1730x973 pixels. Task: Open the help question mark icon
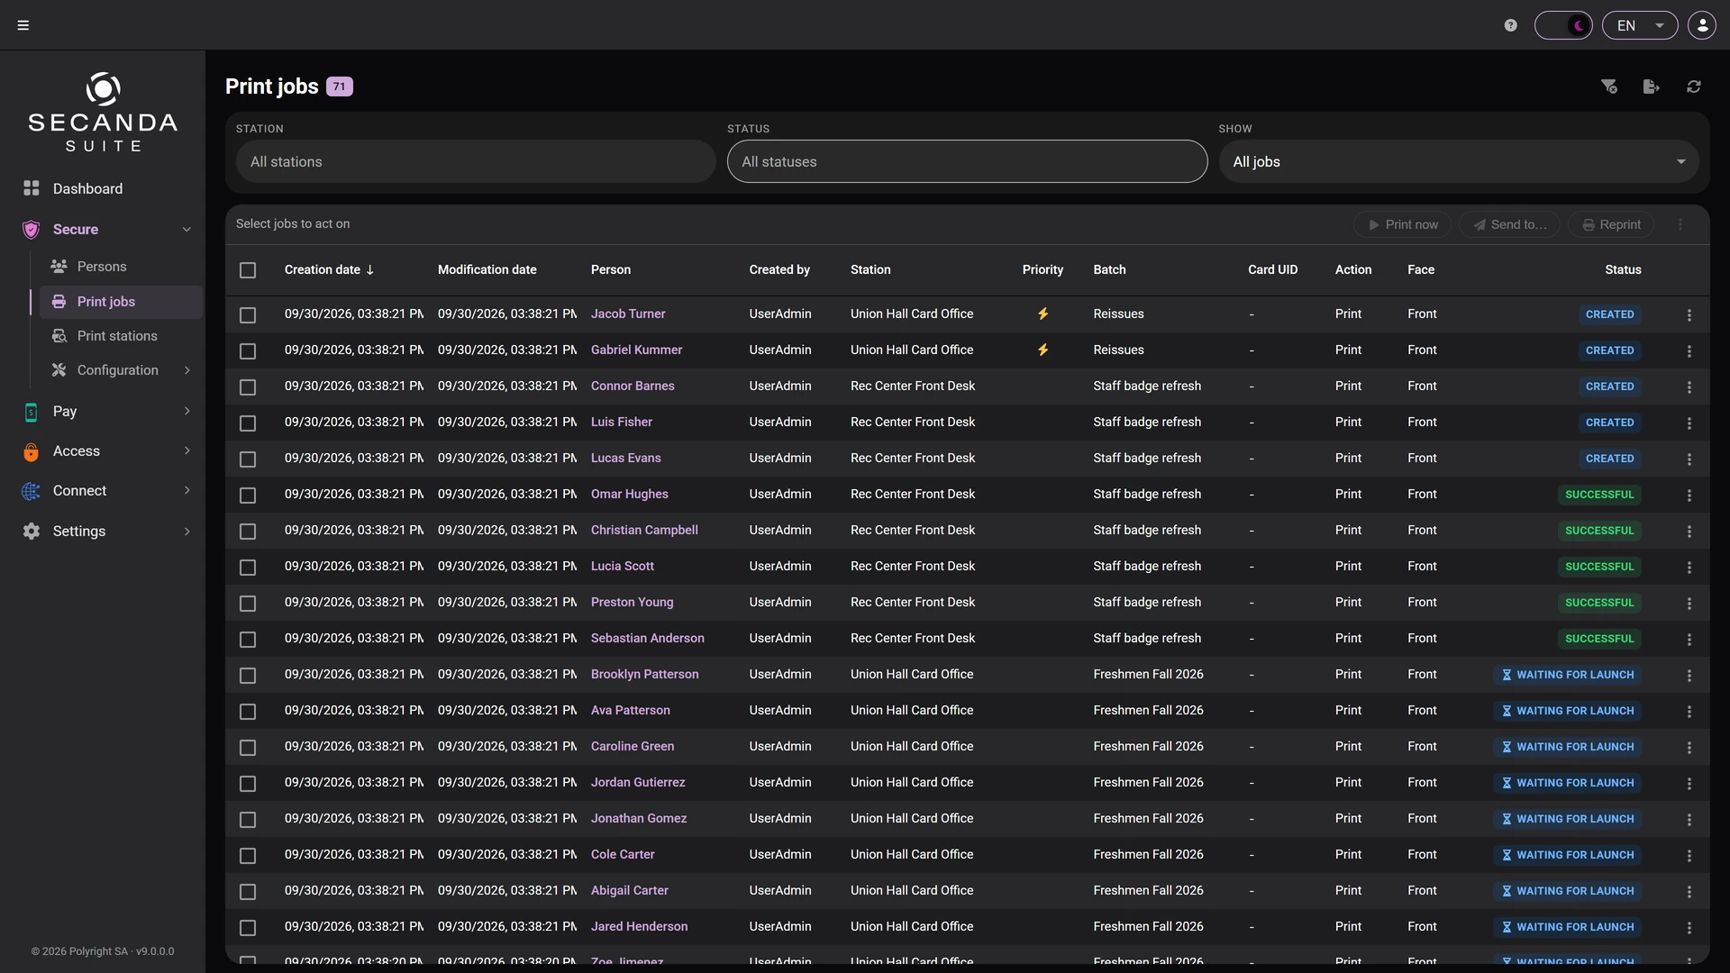1511,25
